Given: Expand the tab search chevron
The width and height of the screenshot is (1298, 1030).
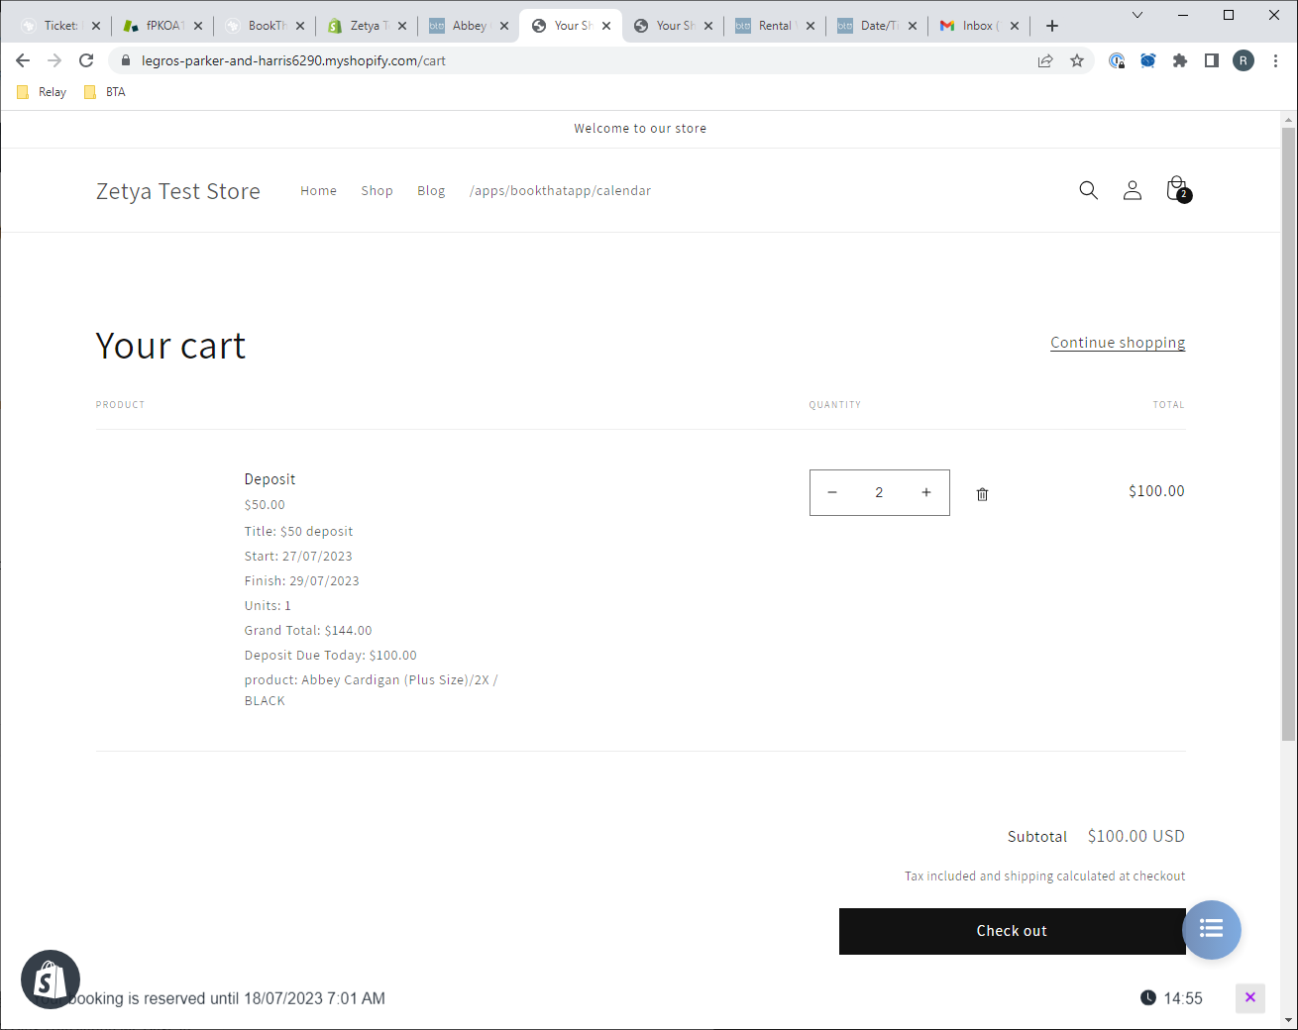Looking at the screenshot, I should [1137, 15].
